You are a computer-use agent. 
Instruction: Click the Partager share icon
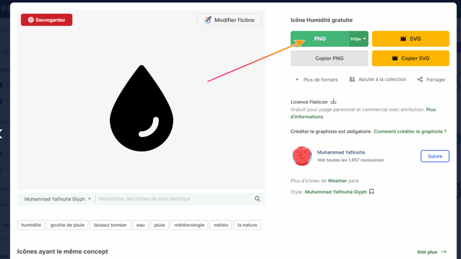[x=420, y=79]
